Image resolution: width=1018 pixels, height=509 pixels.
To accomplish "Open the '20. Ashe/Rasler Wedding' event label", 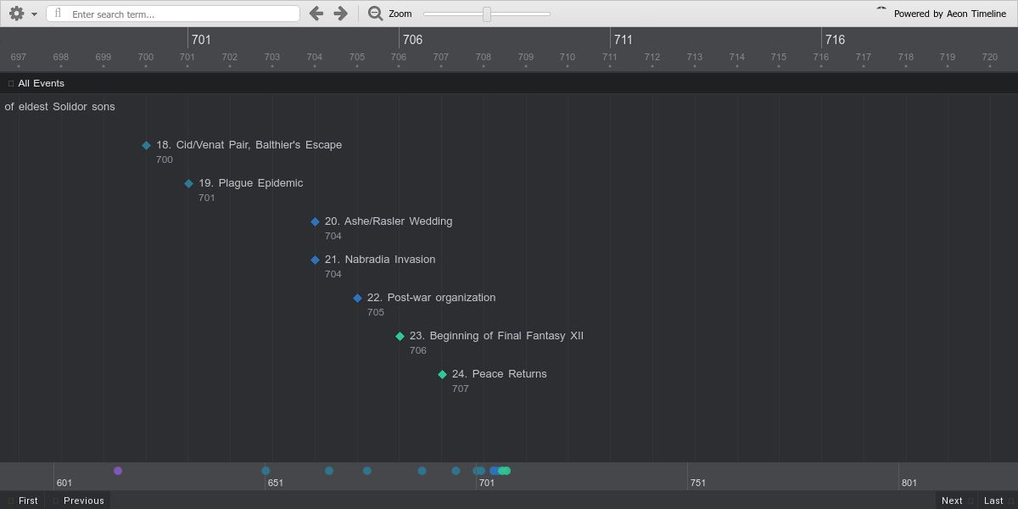I will pyautogui.click(x=389, y=221).
